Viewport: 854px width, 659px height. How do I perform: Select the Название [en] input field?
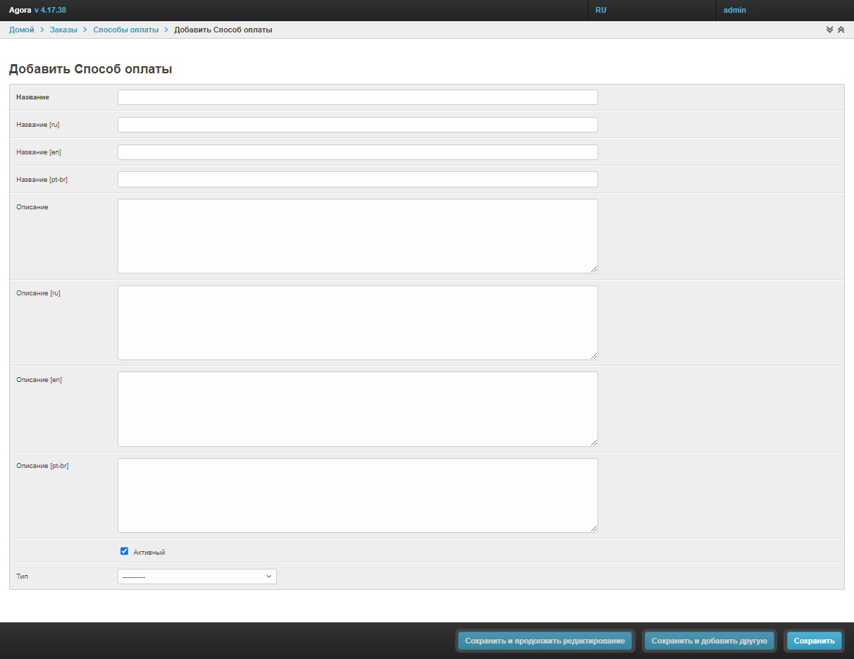click(x=357, y=152)
